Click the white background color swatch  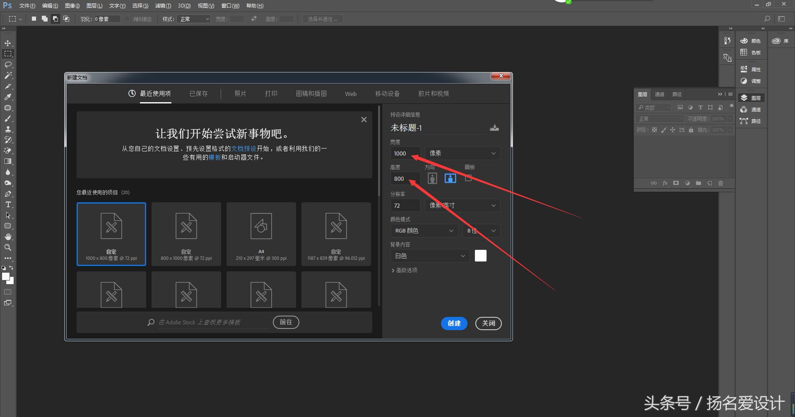(480, 255)
